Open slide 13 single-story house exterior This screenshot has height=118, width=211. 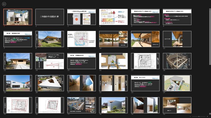click(18, 61)
